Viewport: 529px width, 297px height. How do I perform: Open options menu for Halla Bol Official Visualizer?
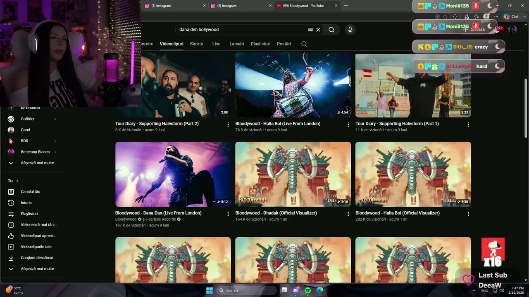pos(468,214)
